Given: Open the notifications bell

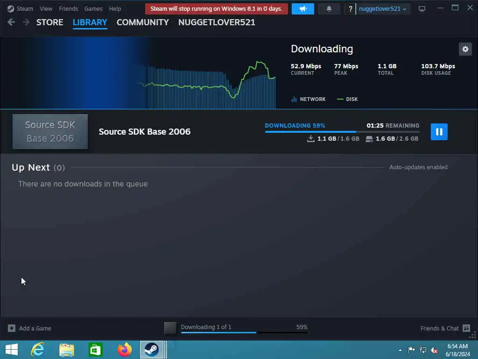Looking at the screenshot, I should (x=329, y=9).
